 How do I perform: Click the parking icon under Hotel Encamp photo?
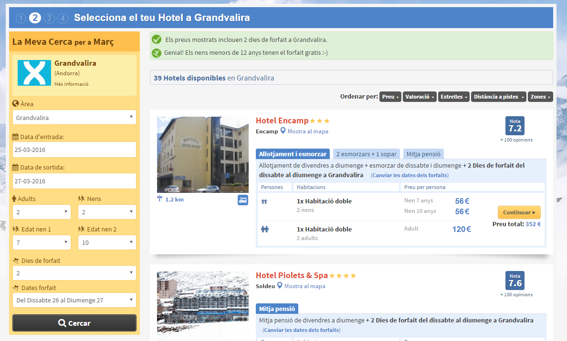pyautogui.click(x=242, y=200)
